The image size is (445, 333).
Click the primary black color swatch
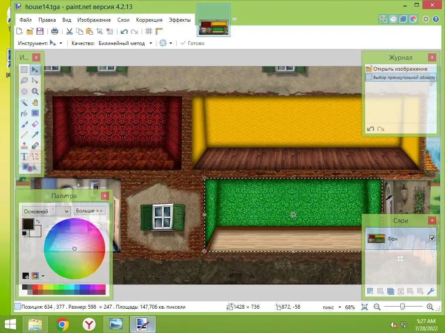28,224
